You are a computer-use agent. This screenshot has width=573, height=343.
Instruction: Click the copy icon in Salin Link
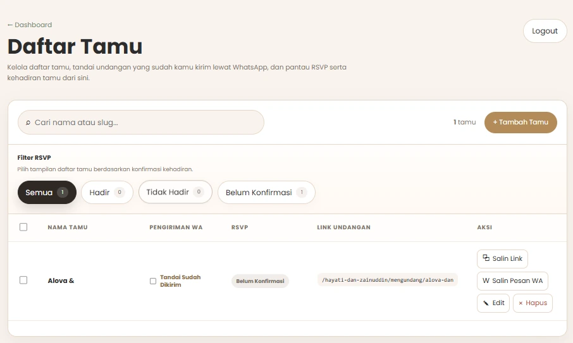pyautogui.click(x=486, y=258)
